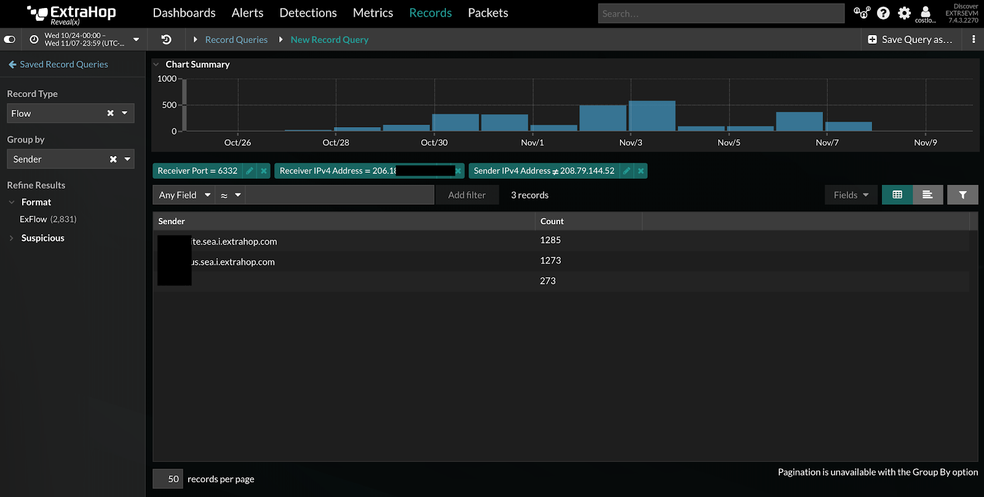This screenshot has height=497, width=984.
Task: Toggle the global theme switch
Action: coord(10,39)
